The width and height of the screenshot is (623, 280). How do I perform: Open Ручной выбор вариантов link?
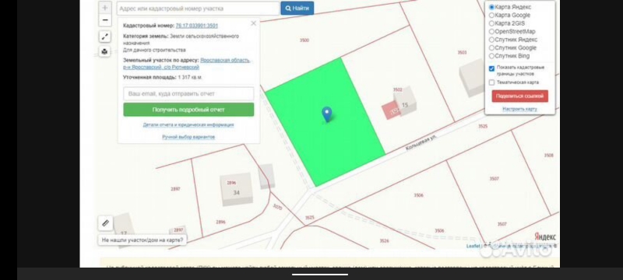pos(188,137)
